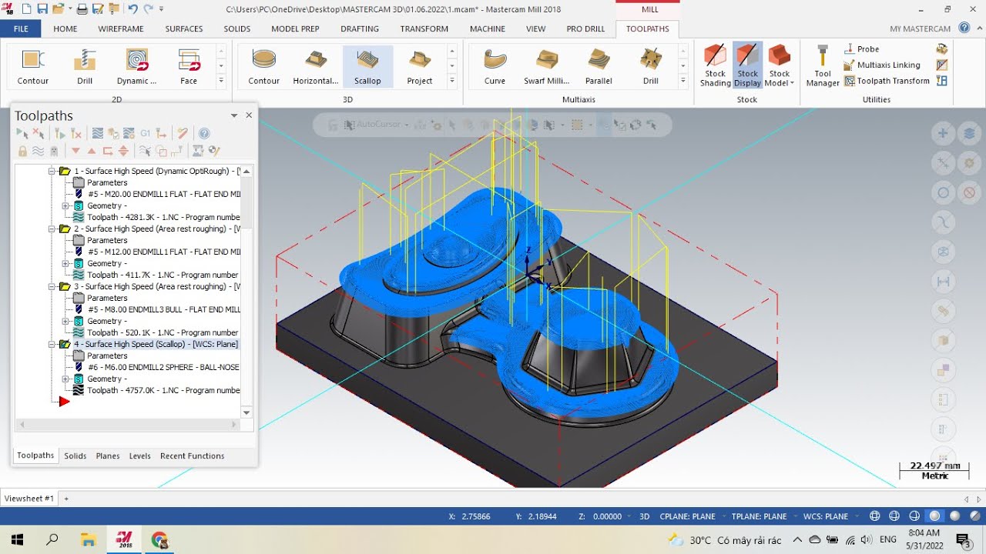This screenshot has width=986, height=554.
Task: Open Toolpaths panel options dropdown arrow
Action: tap(234, 115)
